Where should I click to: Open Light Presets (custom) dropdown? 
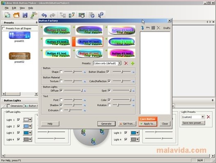pos(203,117)
